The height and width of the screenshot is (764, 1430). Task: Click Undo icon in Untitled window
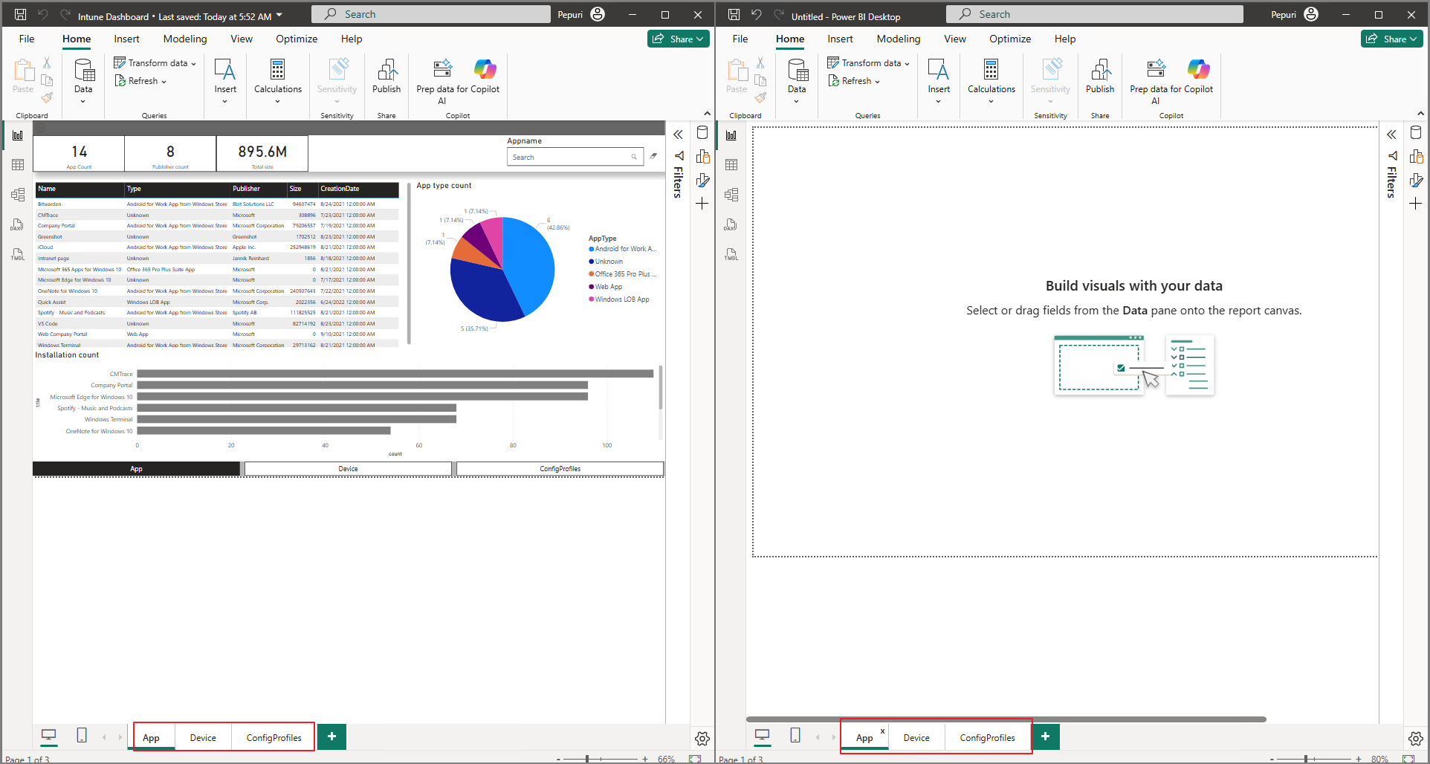757,14
